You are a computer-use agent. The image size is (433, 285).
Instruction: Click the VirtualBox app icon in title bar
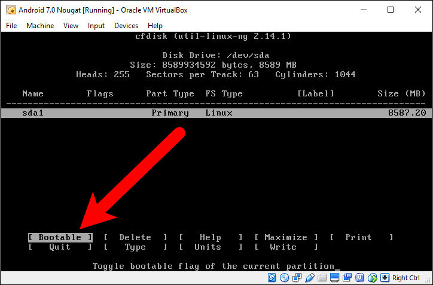[x=11, y=10]
